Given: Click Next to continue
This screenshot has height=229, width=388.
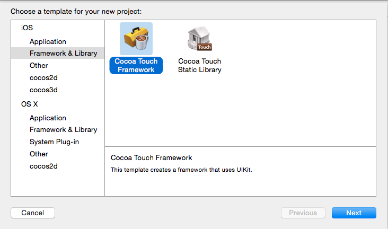Looking at the screenshot, I should [x=354, y=213].
